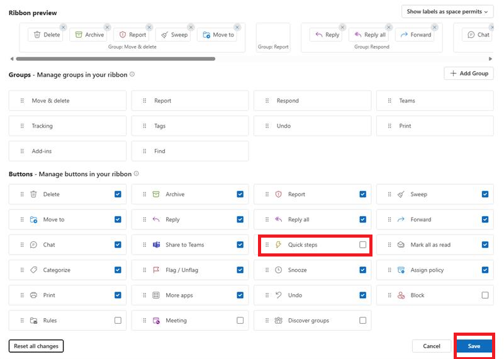The image size is (504, 359).
Task: Click Move to folder icon in preview
Action: (206, 35)
